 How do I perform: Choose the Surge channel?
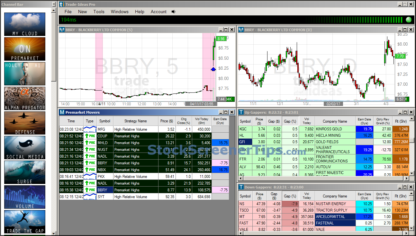point(25,172)
